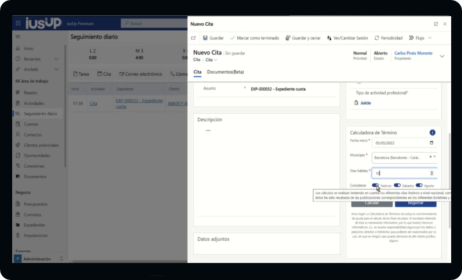The image size is (462, 280).
Task: Click the Periodicidad recurrence icon
Action: click(x=377, y=38)
